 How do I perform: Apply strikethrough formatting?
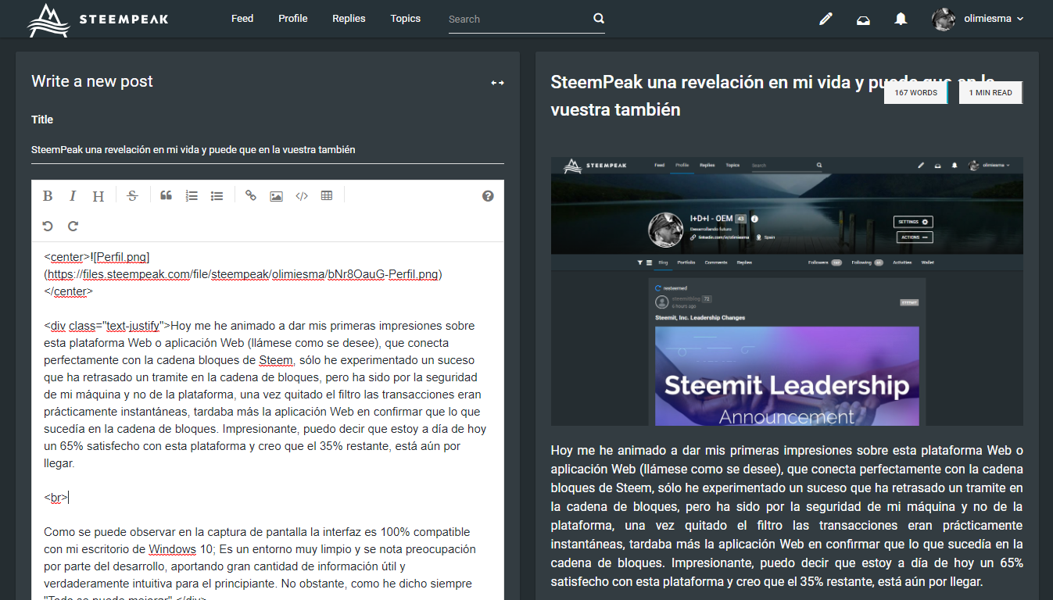point(132,196)
